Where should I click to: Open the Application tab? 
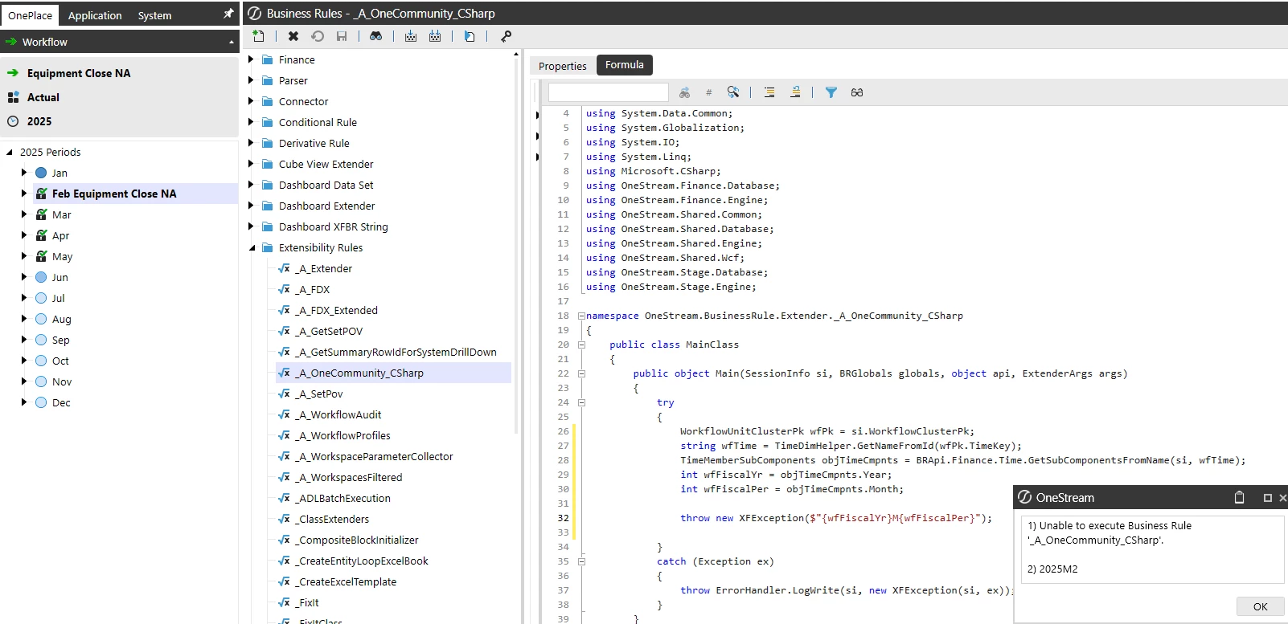[x=95, y=15]
